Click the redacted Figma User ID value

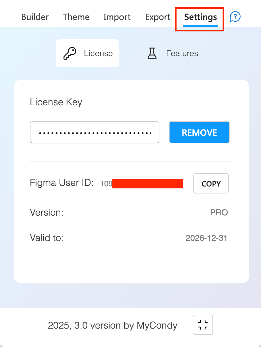[142, 183]
